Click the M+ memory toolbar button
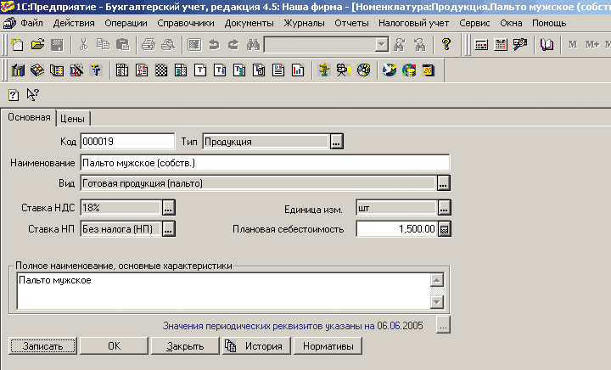 [x=591, y=44]
